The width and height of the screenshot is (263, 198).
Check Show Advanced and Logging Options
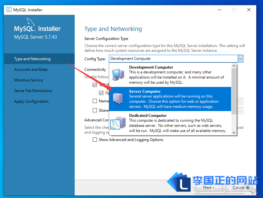click(x=95, y=140)
